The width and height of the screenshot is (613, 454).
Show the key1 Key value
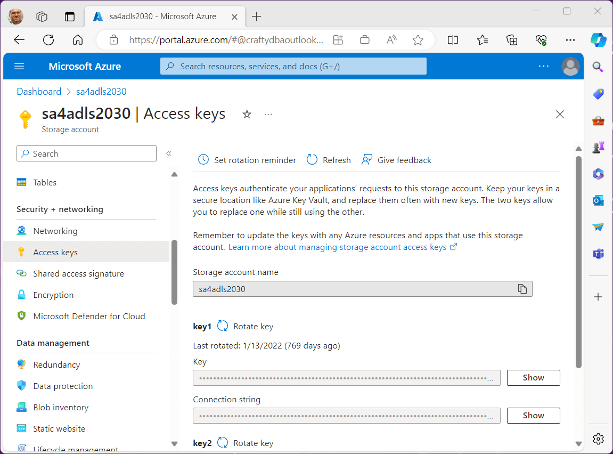[x=533, y=377]
